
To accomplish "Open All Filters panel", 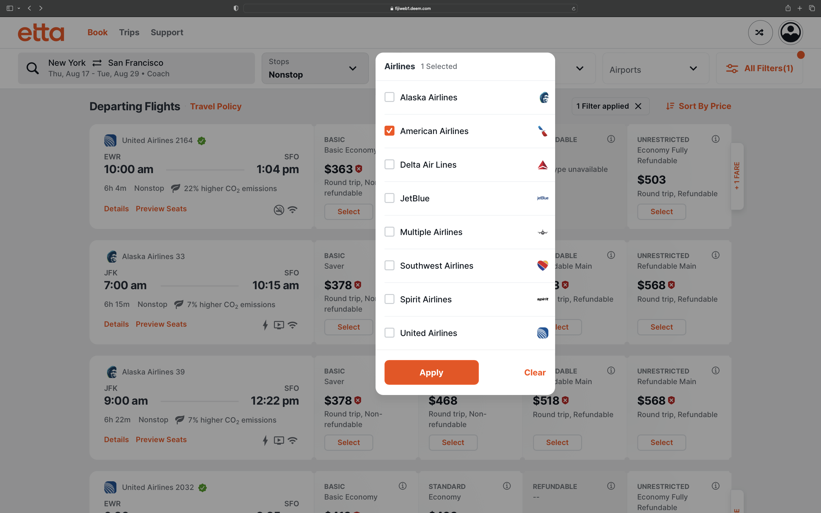I will click(759, 68).
